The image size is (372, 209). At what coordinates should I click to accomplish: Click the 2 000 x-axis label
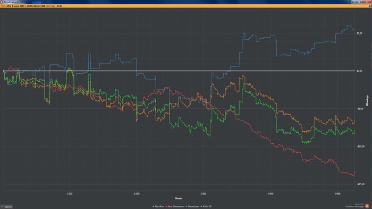point(137,194)
